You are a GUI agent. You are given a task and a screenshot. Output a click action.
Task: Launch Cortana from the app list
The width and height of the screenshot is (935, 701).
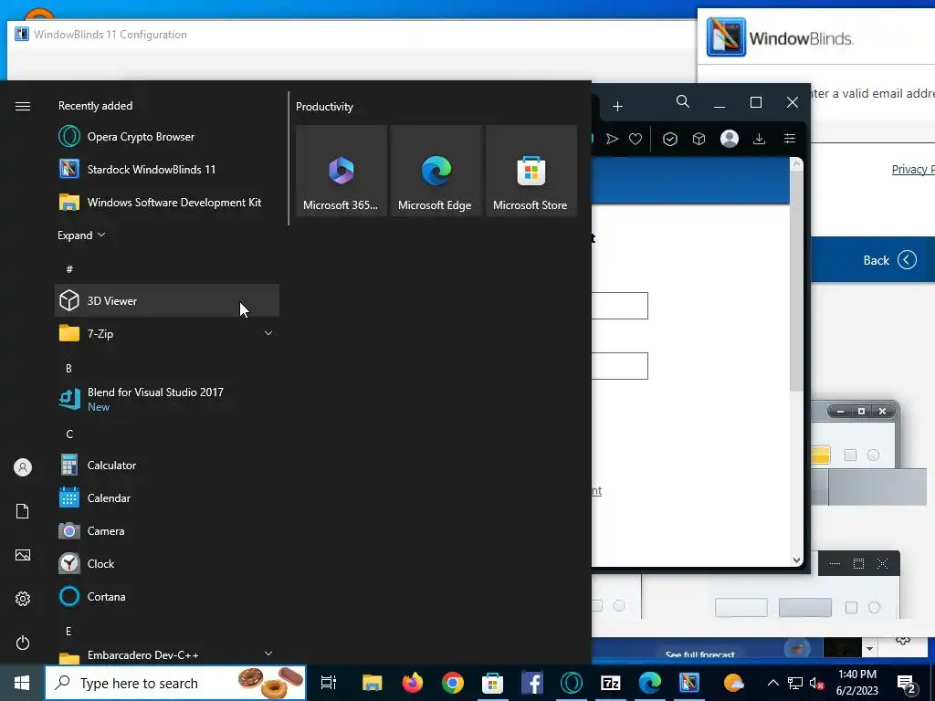coord(167,596)
